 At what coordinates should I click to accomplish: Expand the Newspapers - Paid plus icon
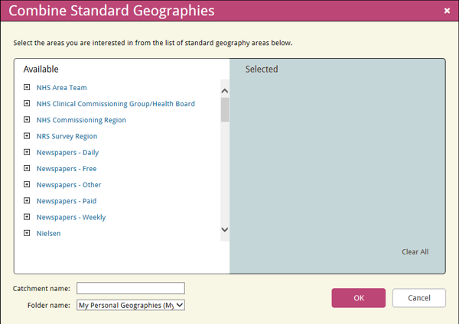point(27,201)
